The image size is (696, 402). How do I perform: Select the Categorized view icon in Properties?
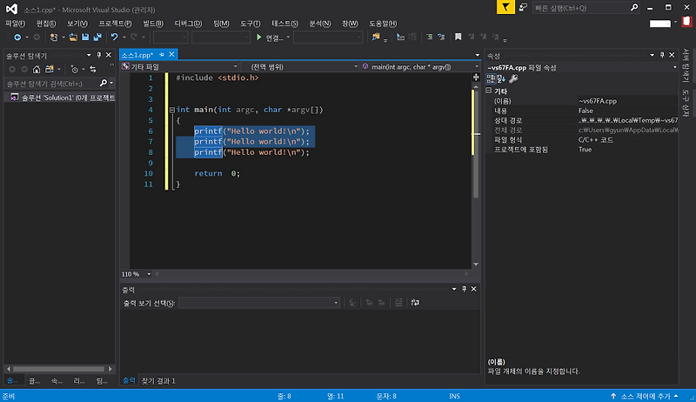pyautogui.click(x=491, y=78)
